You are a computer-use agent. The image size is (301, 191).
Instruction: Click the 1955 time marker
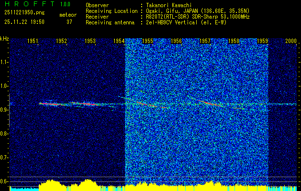pyautogui.click(x=147, y=41)
